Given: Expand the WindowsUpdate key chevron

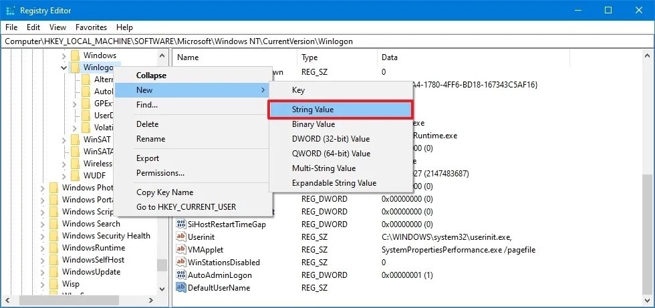Looking at the screenshot, I should (43, 272).
